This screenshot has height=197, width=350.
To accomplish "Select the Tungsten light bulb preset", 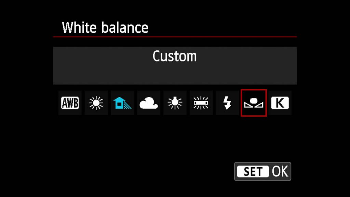I will click(175, 103).
